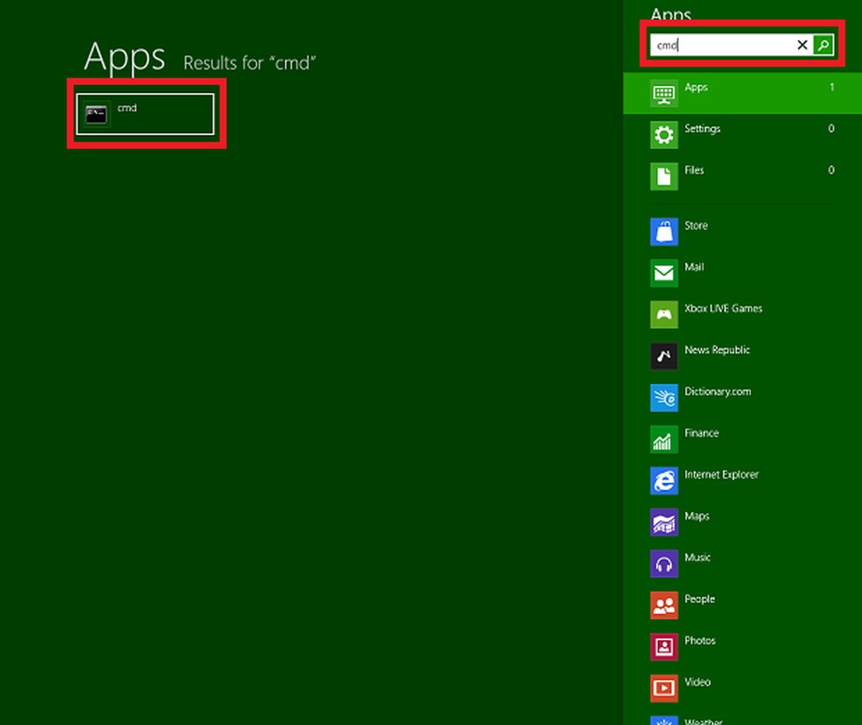
Task: Click the Xbox LIVE Games label
Action: (723, 309)
